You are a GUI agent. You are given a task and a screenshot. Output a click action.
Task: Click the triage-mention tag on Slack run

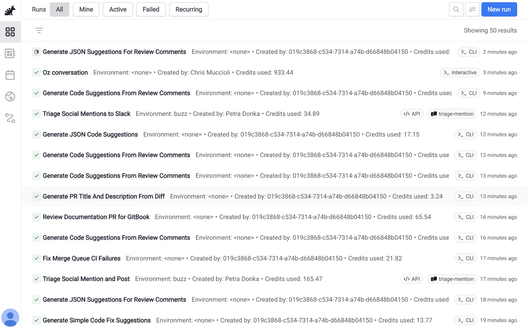point(452,114)
